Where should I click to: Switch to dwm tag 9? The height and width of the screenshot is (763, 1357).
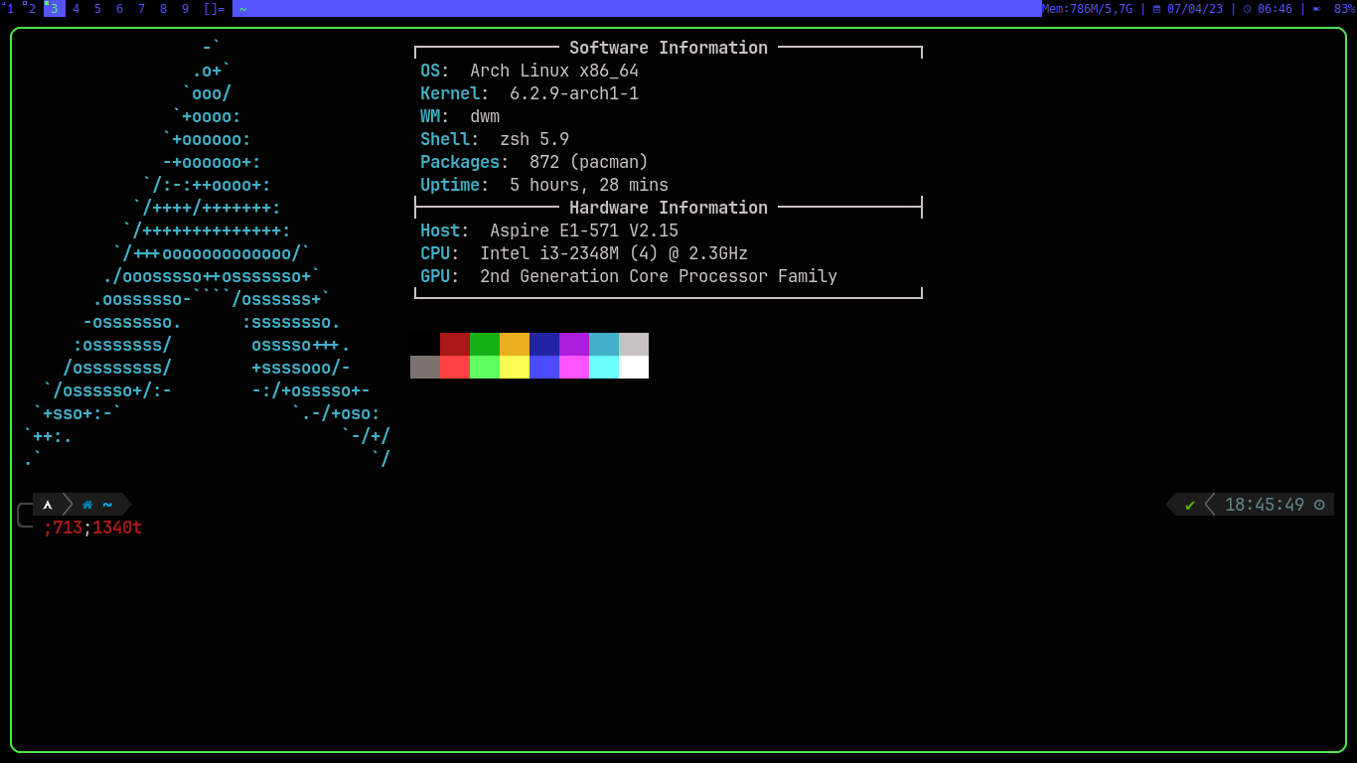tap(185, 8)
